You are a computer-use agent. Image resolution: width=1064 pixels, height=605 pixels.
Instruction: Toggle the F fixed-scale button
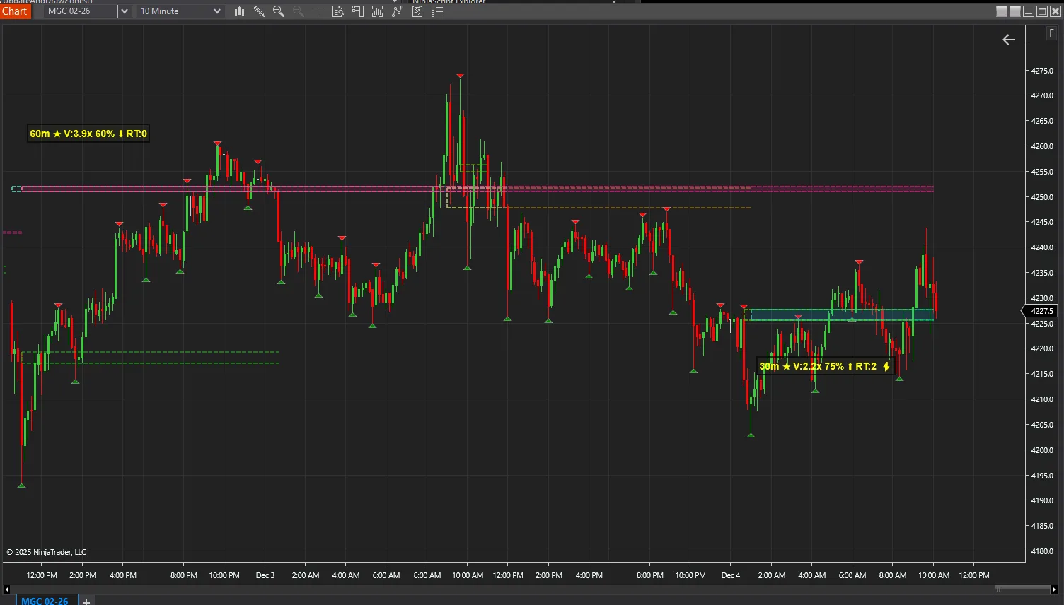click(x=1052, y=34)
